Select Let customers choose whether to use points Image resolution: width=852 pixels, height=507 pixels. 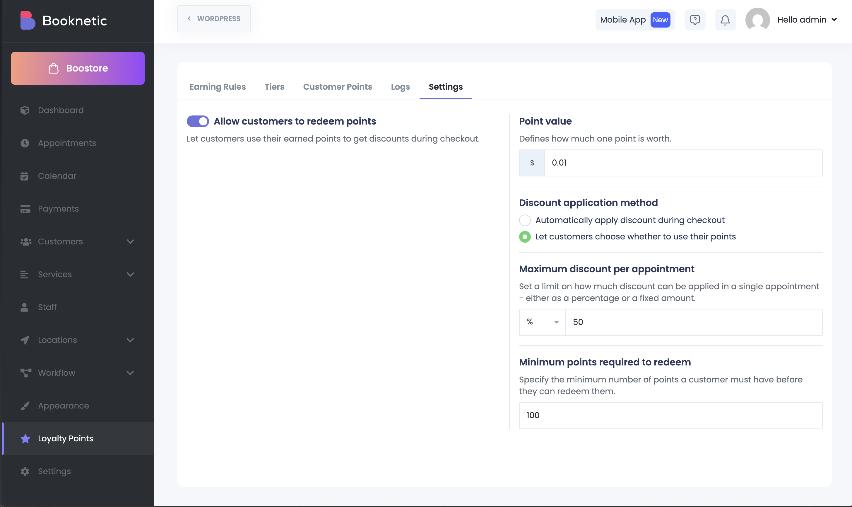[x=525, y=237]
